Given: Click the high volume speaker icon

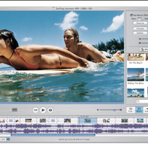Looking at the screenshot, I should click(120, 110).
